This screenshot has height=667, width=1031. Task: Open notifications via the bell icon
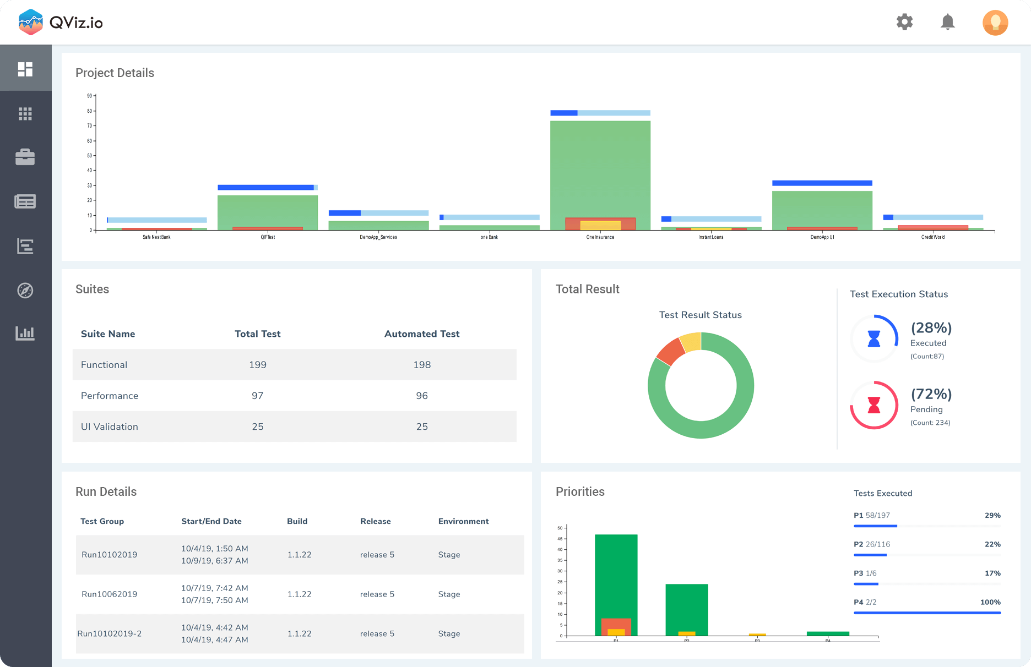tap(948, 22)
